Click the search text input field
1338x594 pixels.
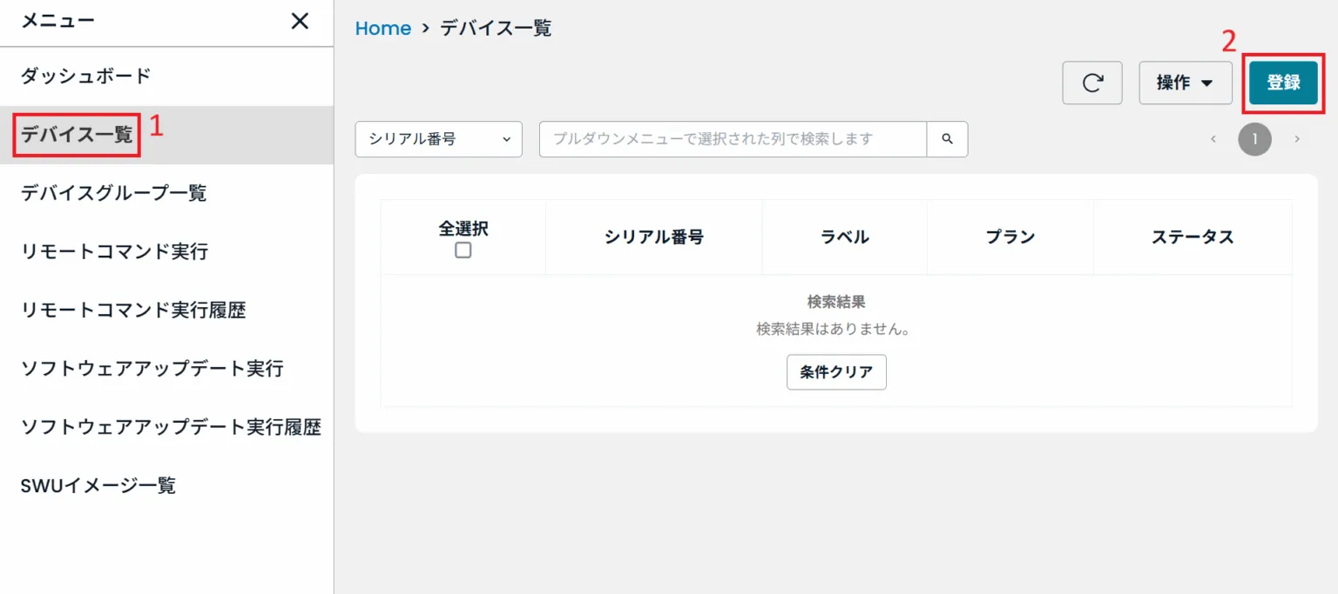[732, 139]
